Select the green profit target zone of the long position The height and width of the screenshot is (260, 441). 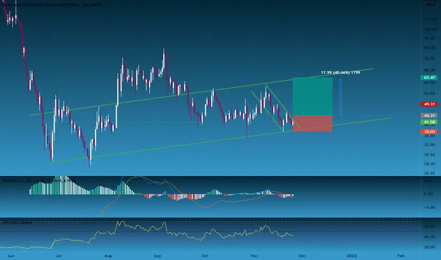(x=312, y=96)
